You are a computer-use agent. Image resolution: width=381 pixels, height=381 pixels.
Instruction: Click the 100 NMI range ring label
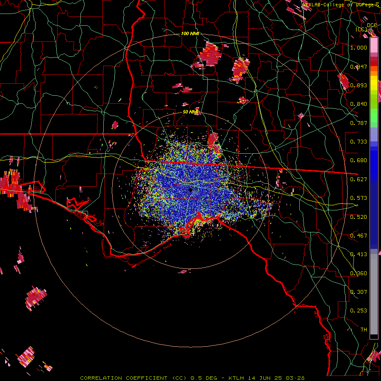190,33
